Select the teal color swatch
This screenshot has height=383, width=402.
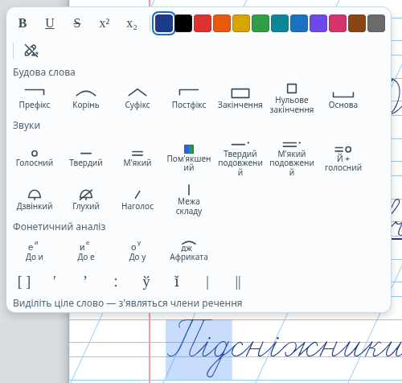(x=280, y=23)
